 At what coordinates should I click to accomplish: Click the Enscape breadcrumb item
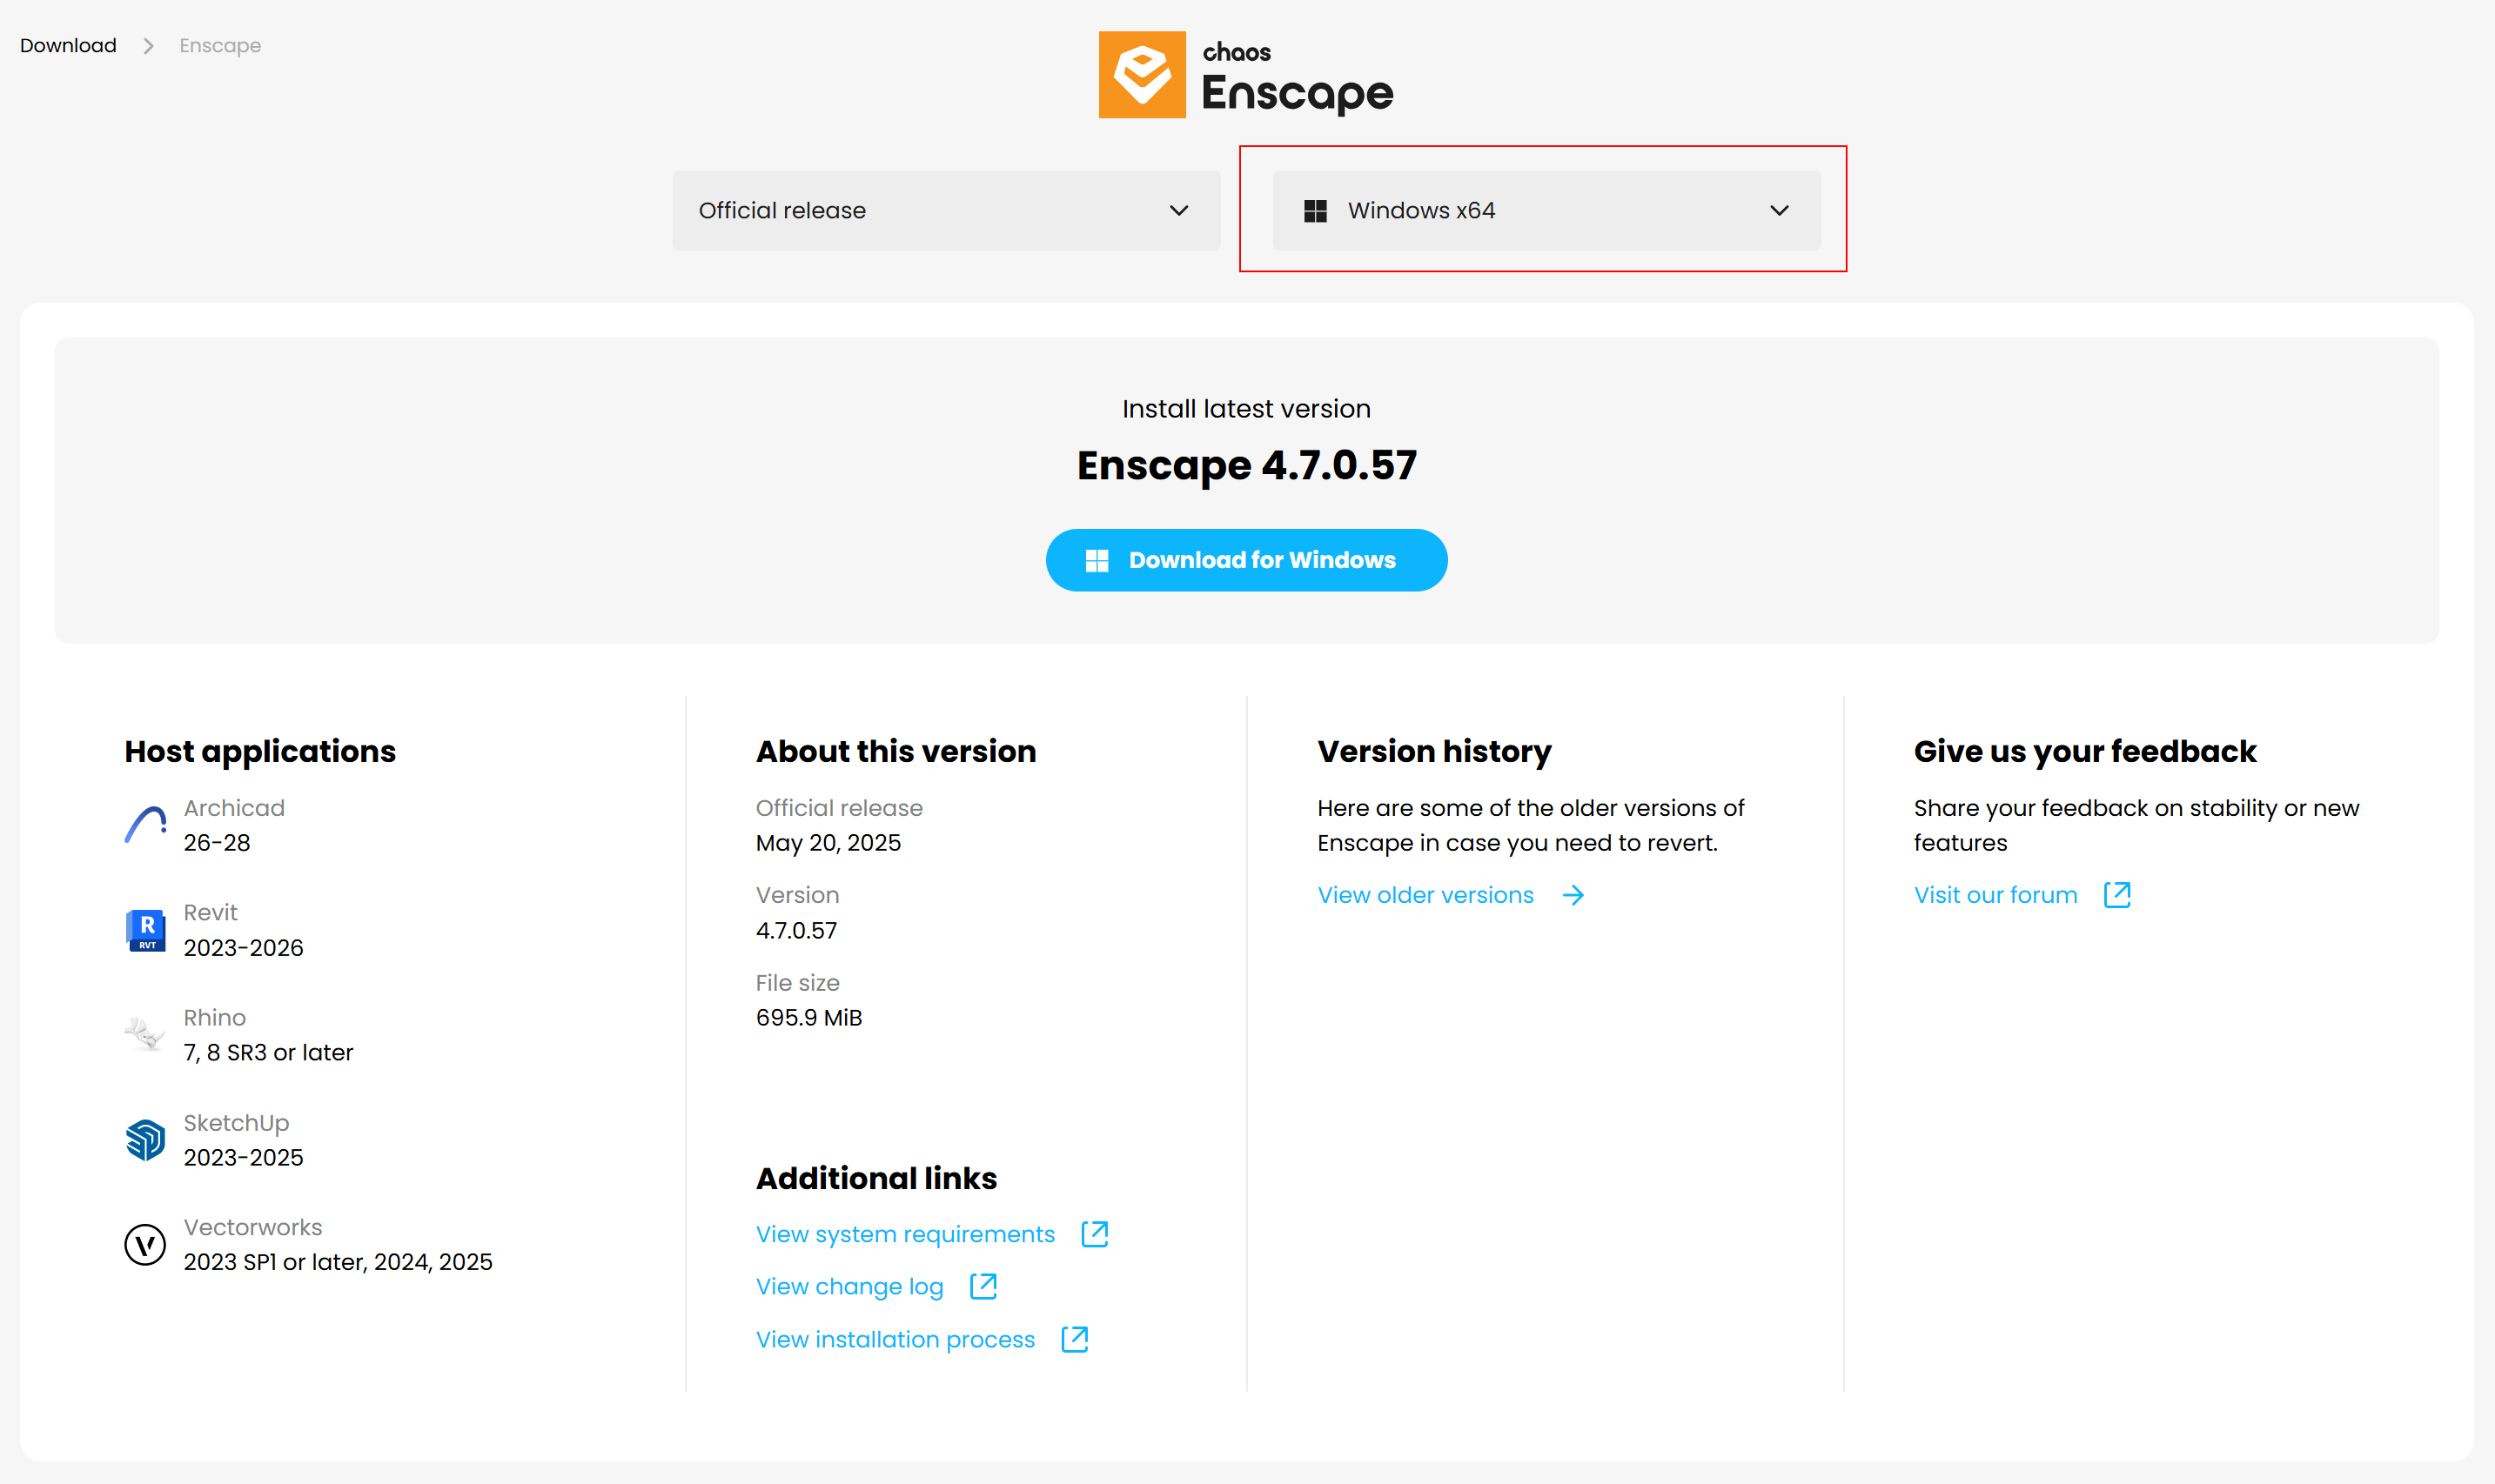(x=220, y=46)
